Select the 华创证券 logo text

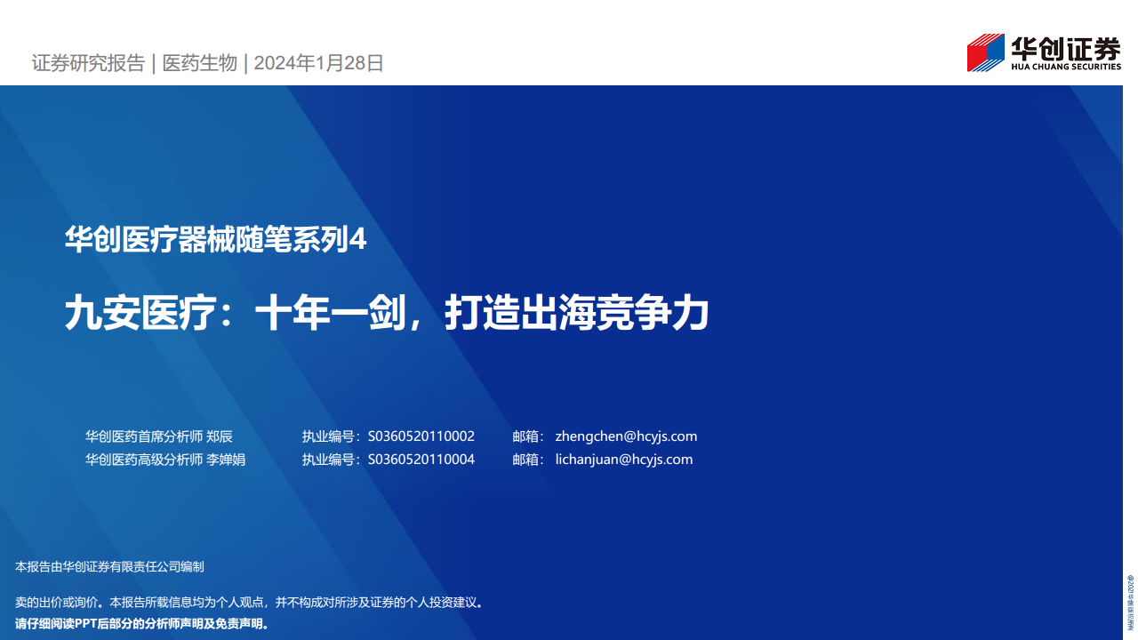point(1066,47)
